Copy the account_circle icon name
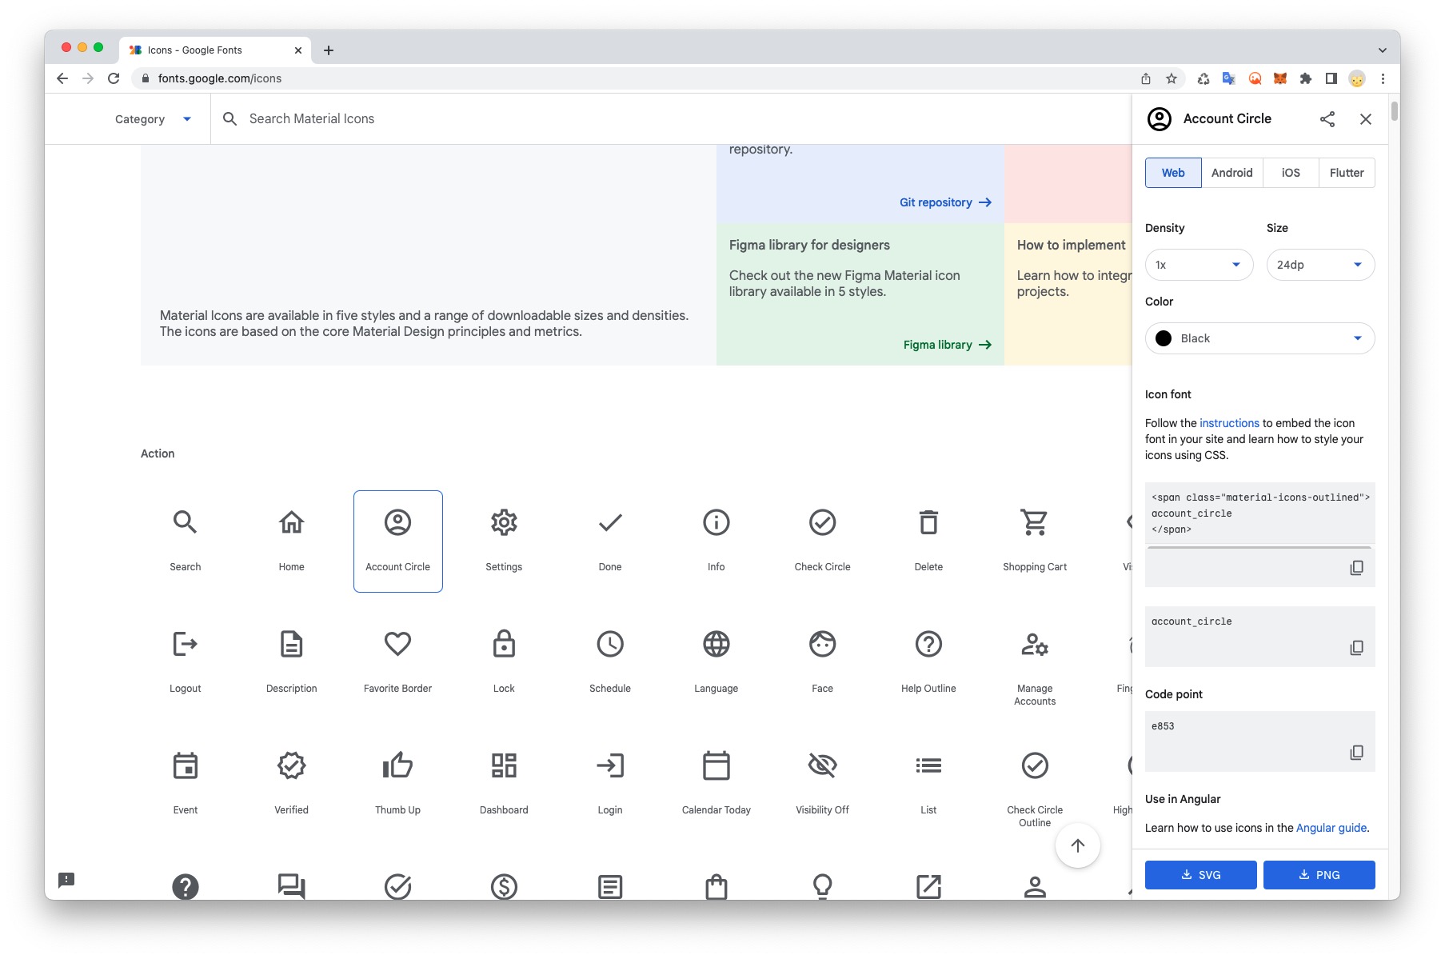Screen dimensions: 1445x959 click(x=1356, y=648)
